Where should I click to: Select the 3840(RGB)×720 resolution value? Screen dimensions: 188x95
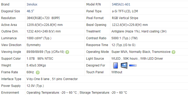click(38, 18)
